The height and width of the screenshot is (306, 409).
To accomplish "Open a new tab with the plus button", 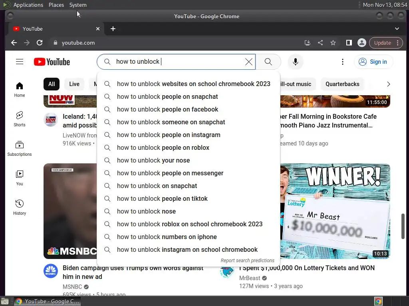I will pos(113,29).
